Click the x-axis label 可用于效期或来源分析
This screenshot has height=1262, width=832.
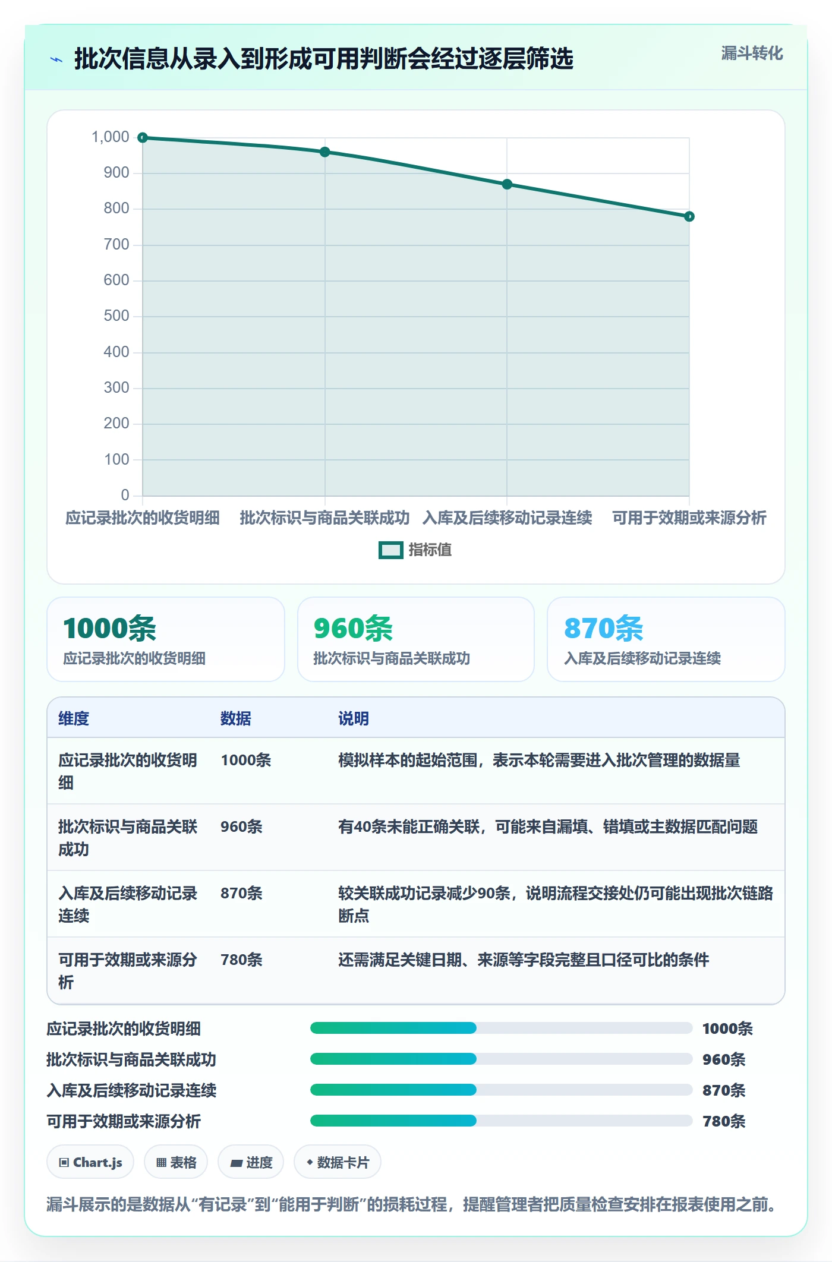click(x=689, y=518)
